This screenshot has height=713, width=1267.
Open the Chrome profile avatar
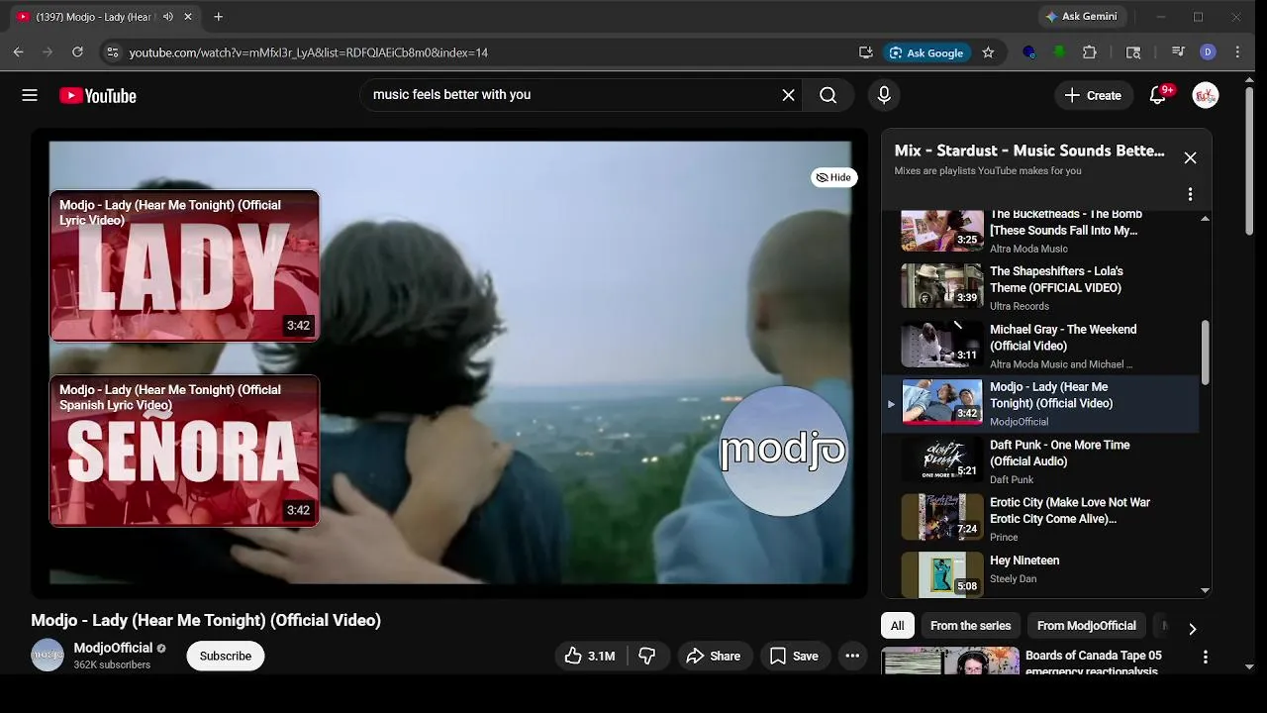pyautogui.click(x=1208, y=52)
